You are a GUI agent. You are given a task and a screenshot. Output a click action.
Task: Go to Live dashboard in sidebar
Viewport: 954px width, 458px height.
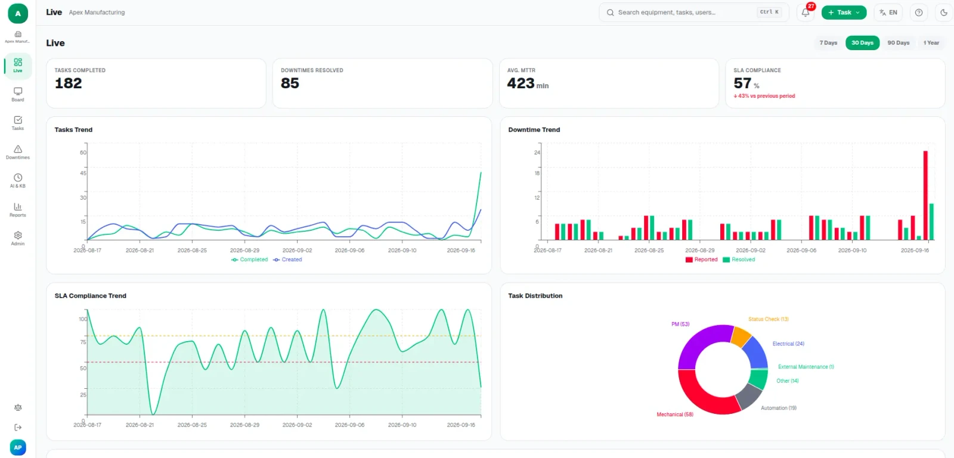18,66
